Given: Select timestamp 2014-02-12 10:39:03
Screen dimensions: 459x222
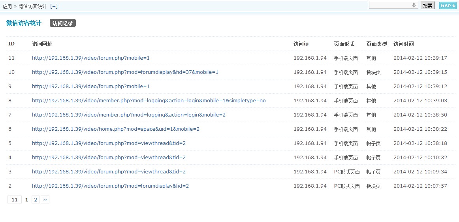Looking at the screenshot, I should tap(420, 100).
